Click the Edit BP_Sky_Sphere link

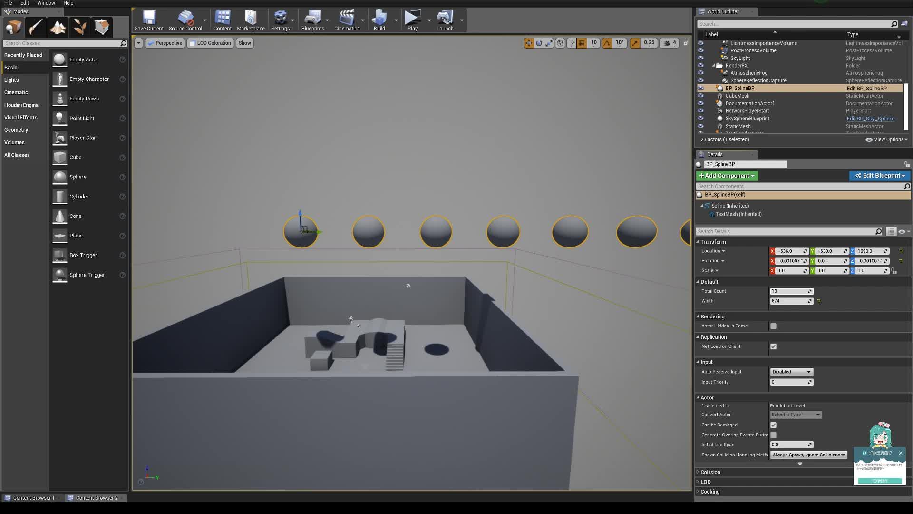tap(870, 119)
